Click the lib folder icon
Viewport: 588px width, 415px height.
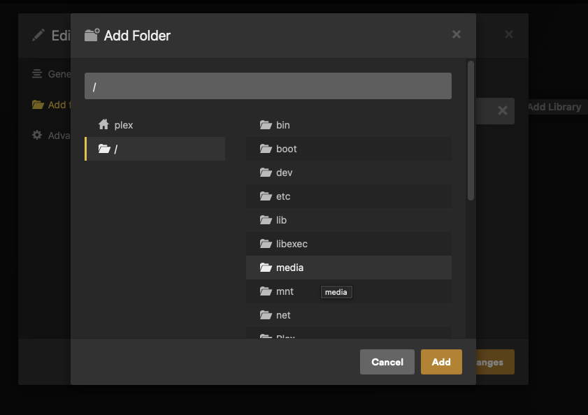point(266,220)
